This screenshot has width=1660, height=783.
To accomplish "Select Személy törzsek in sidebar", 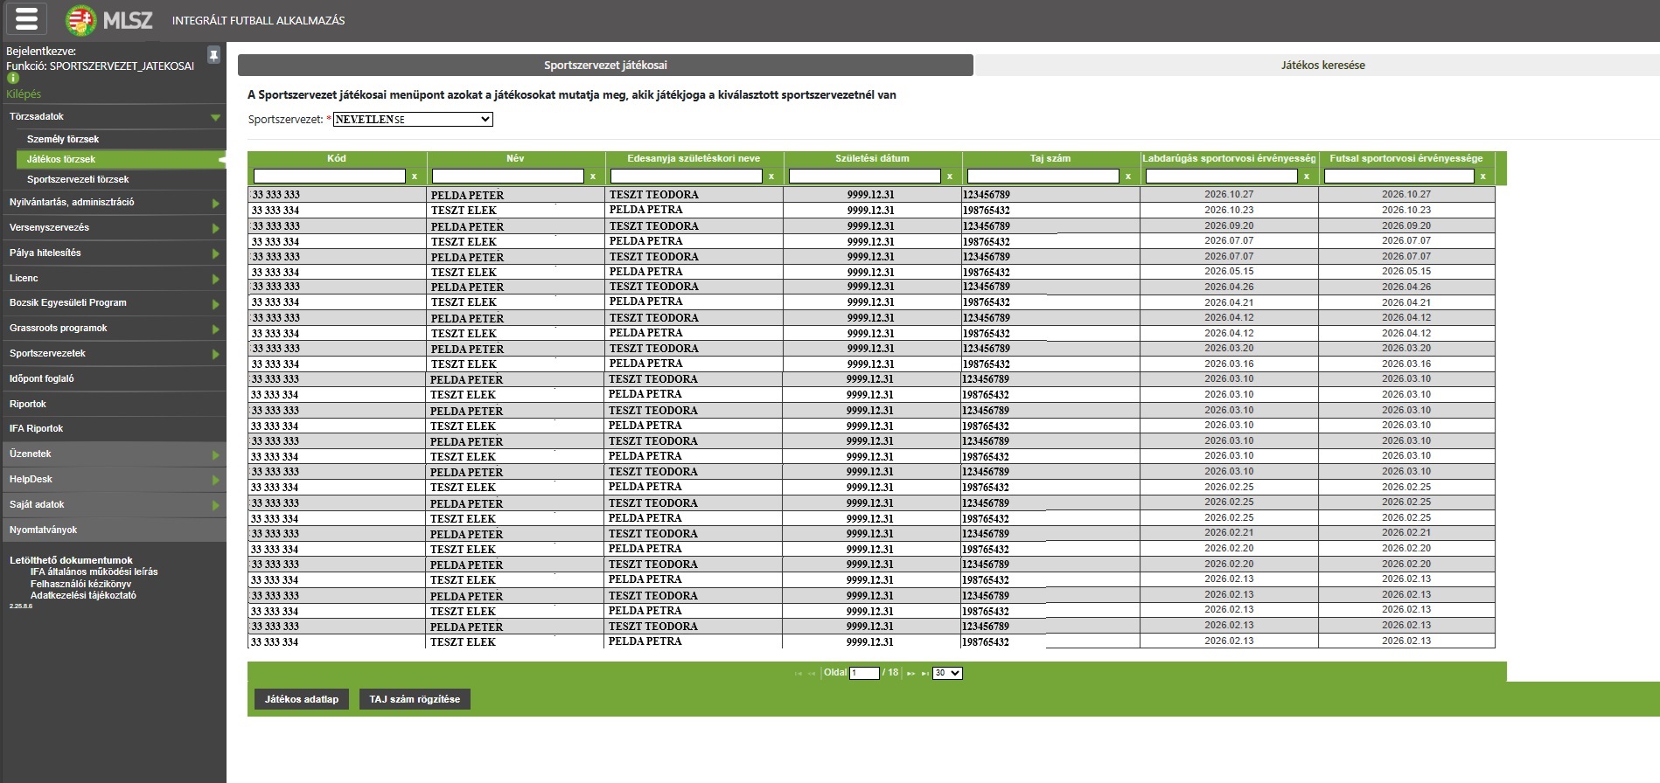I will pyautogui.click(x=63, y=139).
